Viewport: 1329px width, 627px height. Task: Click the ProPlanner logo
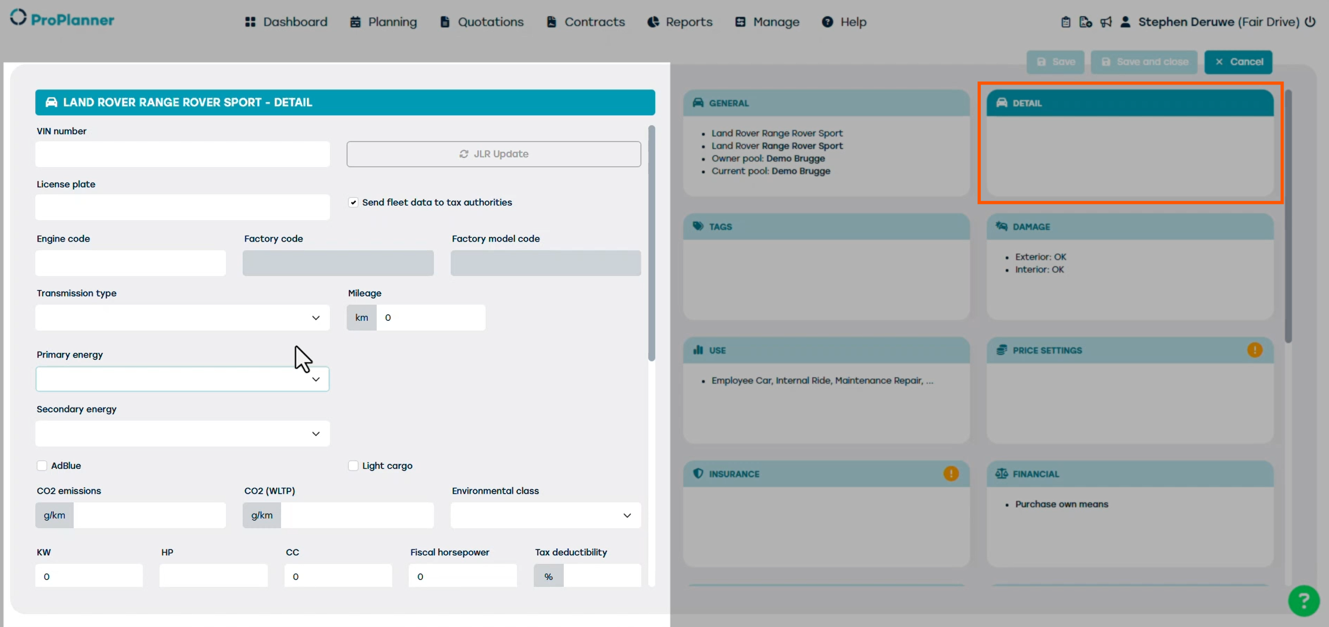click(62, 19)
